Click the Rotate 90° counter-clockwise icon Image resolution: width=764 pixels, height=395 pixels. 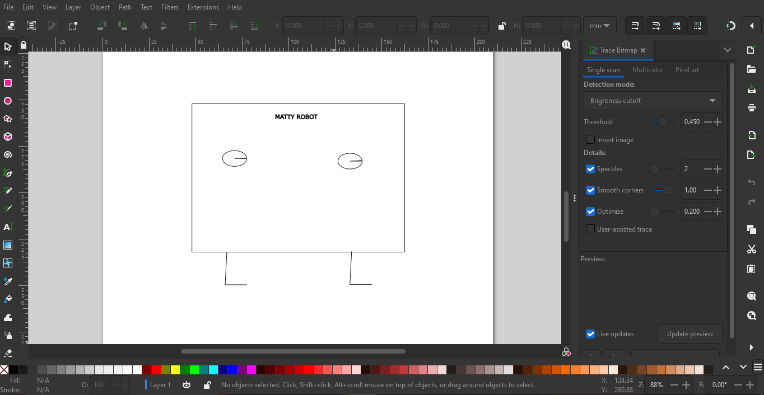click(101, 26)
